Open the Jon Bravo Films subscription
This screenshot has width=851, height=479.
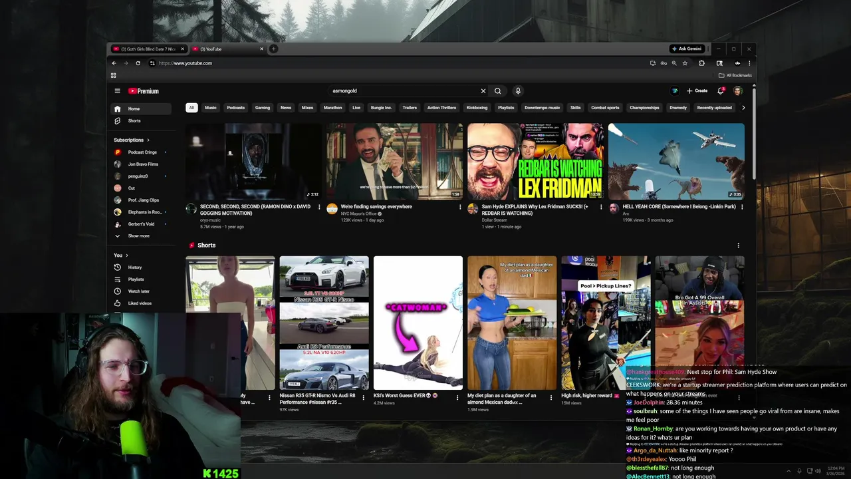pyautogui.click(x=143, y=164)
